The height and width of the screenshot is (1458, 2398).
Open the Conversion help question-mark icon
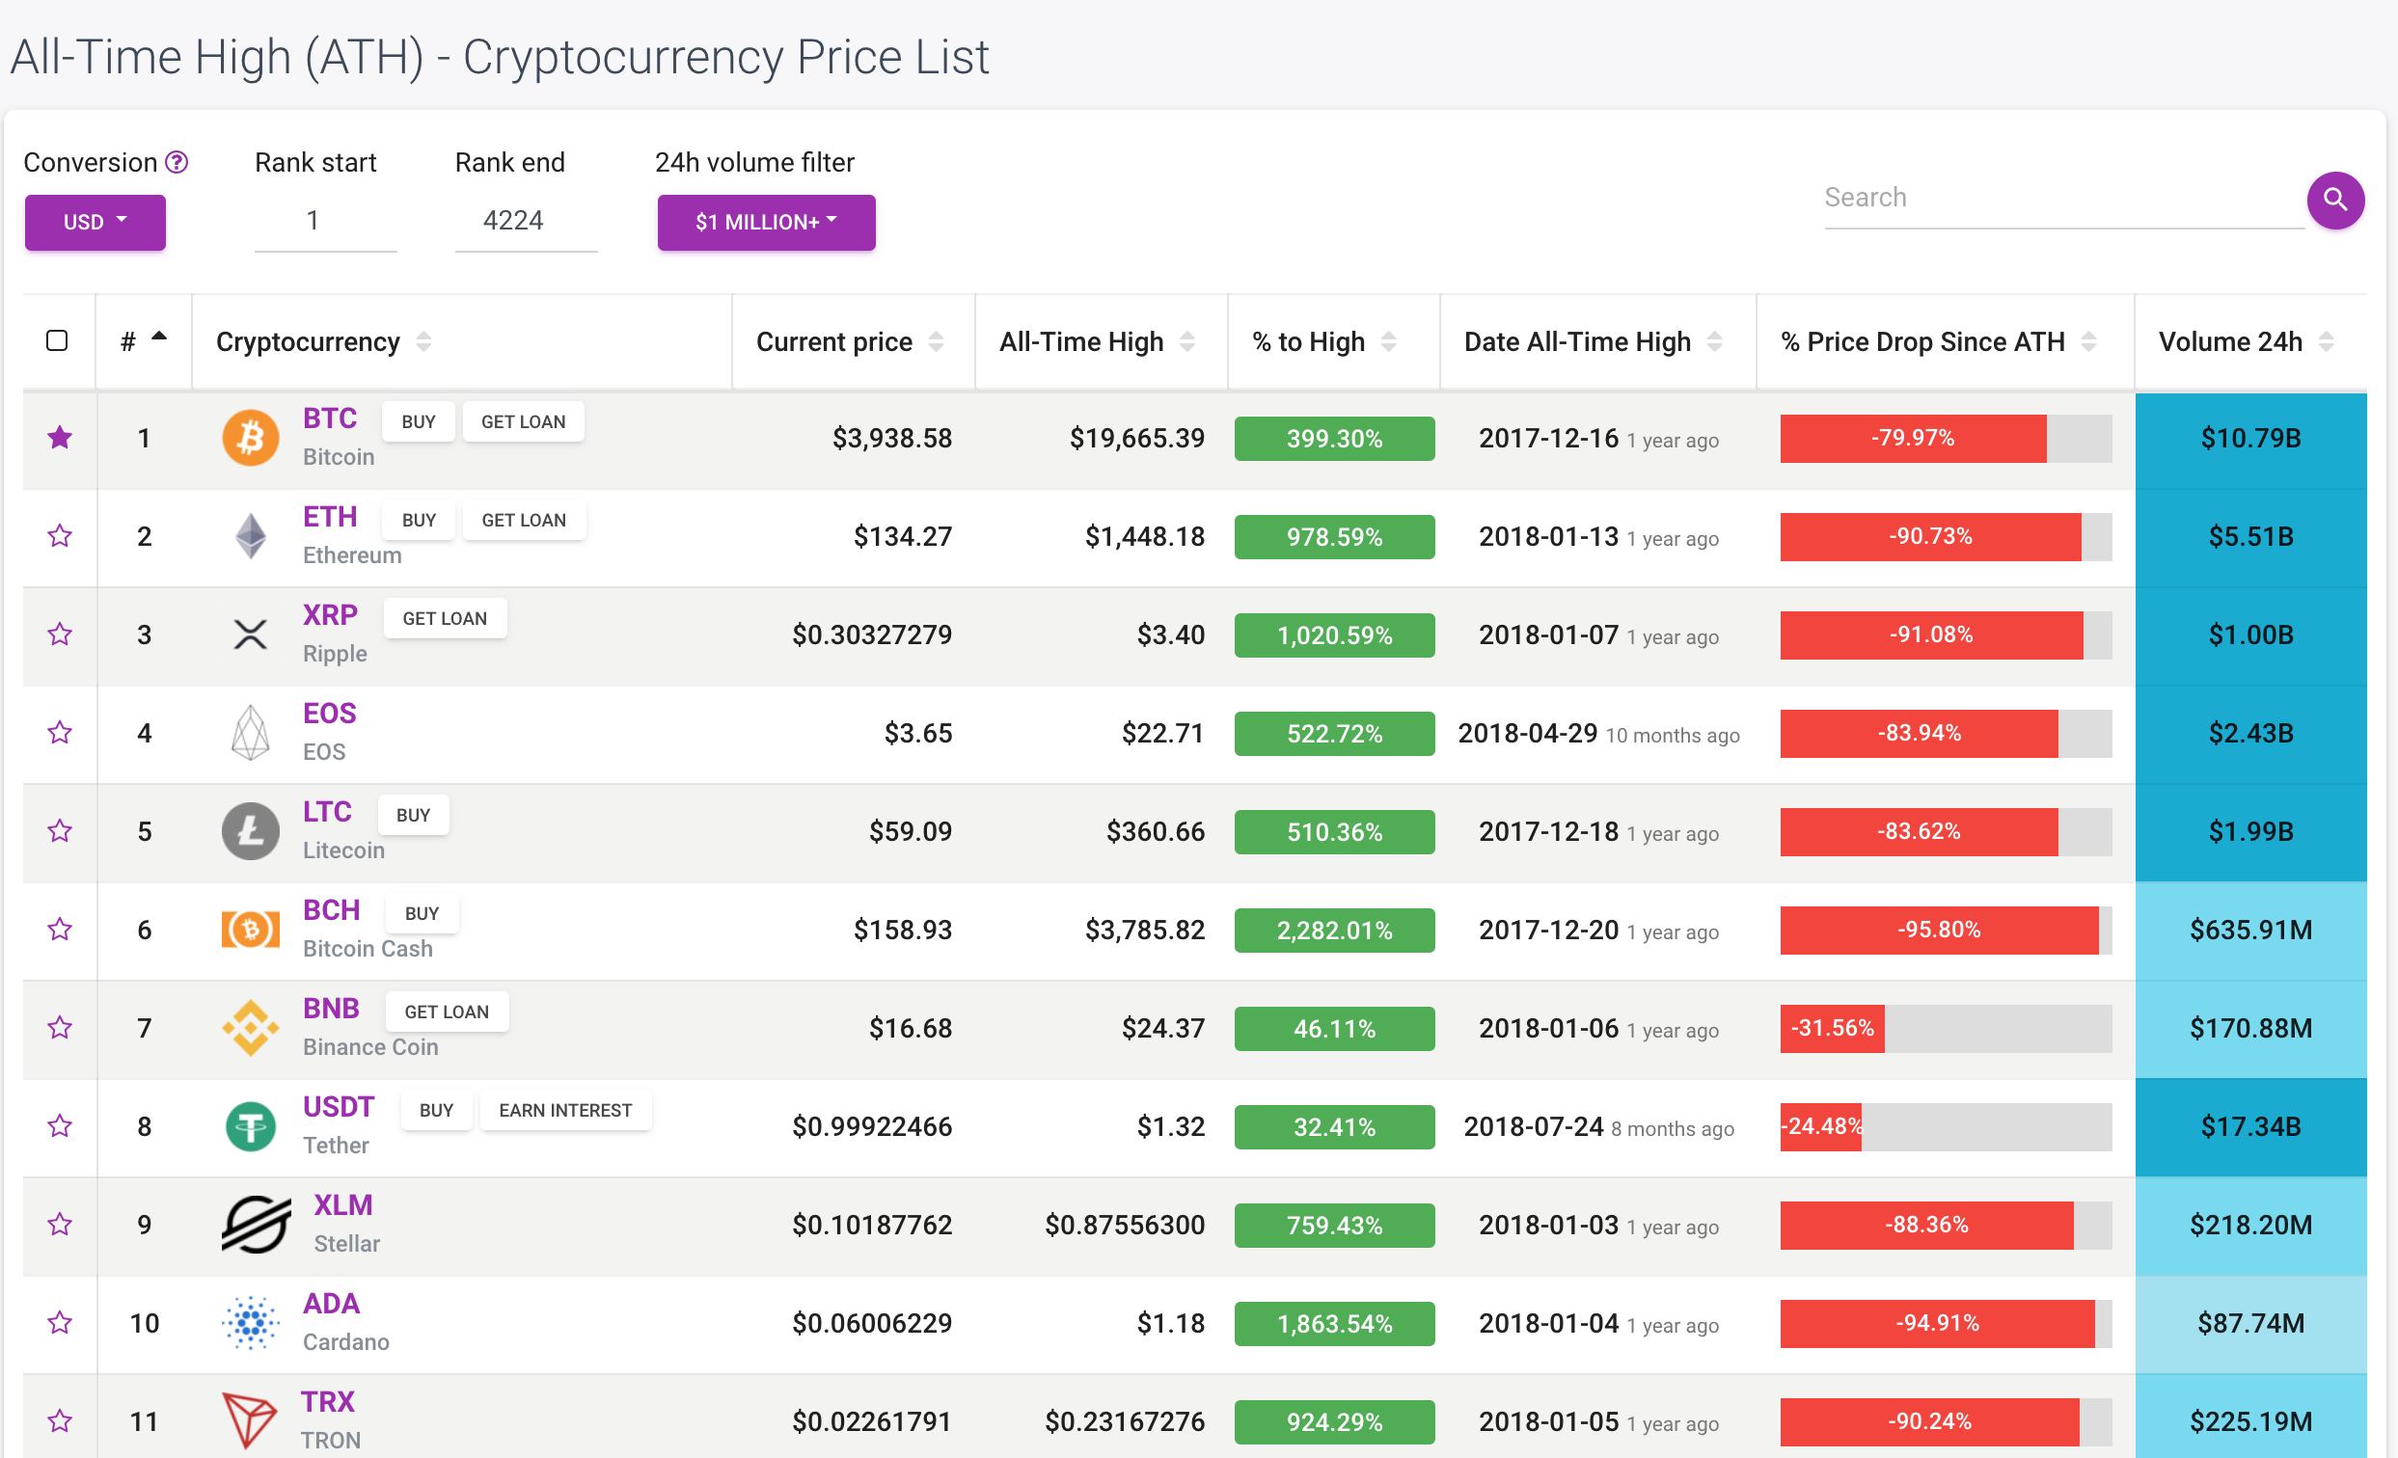pos(177,162)
